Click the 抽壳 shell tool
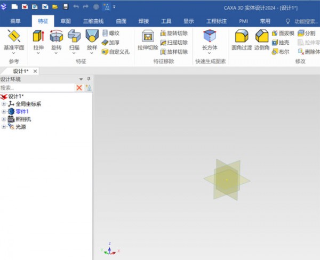Screen dimensions: 320x260 tap(281, 43)
